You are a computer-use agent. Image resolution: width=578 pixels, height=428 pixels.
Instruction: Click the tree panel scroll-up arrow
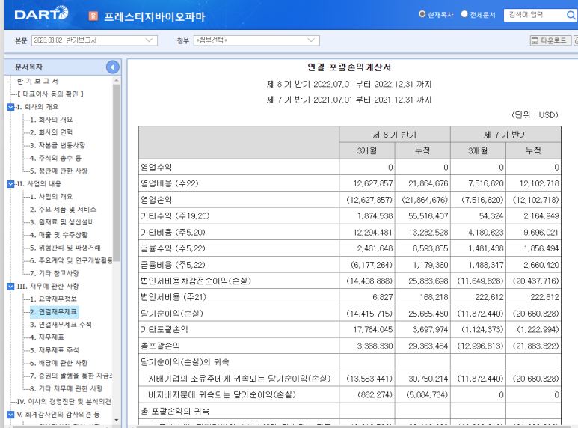(x=117, y=80)
